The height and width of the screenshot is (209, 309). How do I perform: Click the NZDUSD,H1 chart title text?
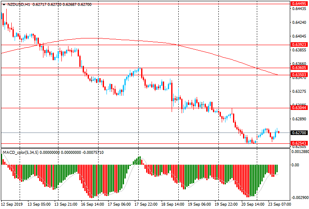click(15, 4)
